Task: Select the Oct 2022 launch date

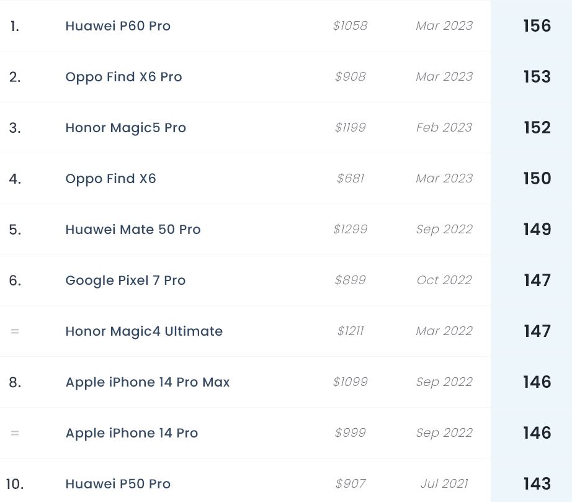Action: [444, 280]
